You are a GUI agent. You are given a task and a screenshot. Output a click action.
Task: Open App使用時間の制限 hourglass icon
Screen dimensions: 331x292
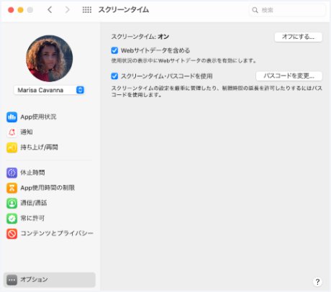click(12, 188)
